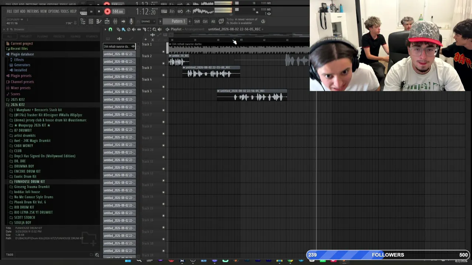Mute Track 4 via its green dot
The image size is (472, 265).
point(163,87)
